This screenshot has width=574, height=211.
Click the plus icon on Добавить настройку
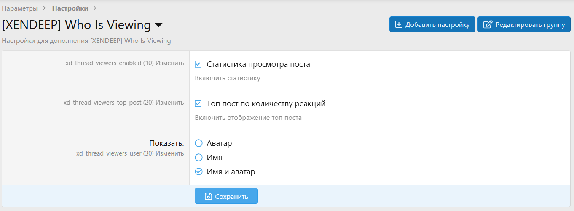(399, 24)
